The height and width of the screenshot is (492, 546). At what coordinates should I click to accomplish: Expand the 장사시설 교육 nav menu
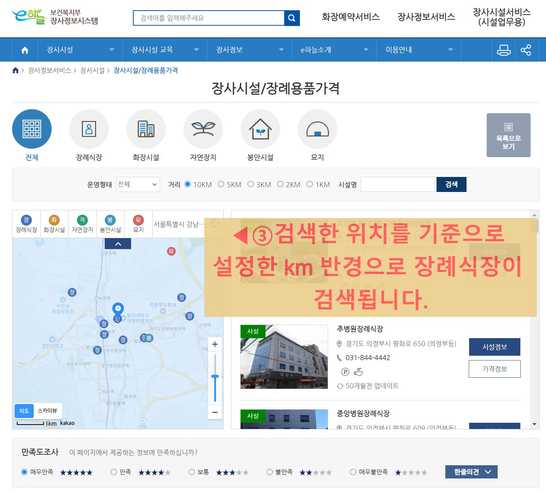tap(165, 50)
